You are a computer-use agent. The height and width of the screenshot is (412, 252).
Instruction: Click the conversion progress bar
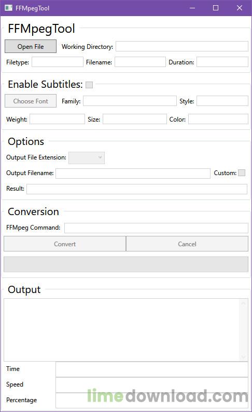pos(126,264)
